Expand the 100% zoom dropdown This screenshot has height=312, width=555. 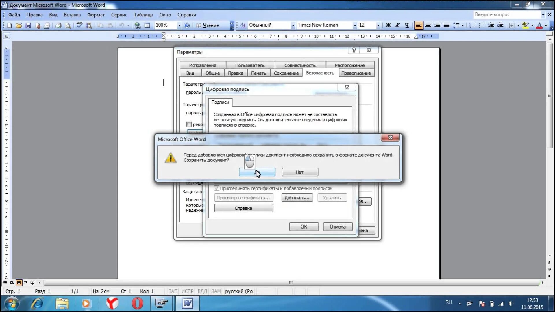coord(179,25)
